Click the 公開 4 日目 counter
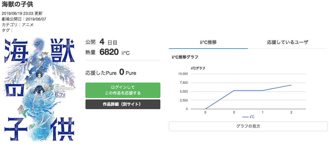Screen dimensions: 329x146 coord(101,42)
